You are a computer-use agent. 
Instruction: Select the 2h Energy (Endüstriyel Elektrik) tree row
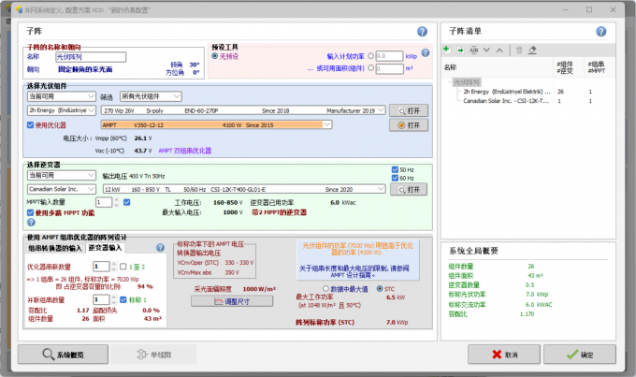click(506, 92)
